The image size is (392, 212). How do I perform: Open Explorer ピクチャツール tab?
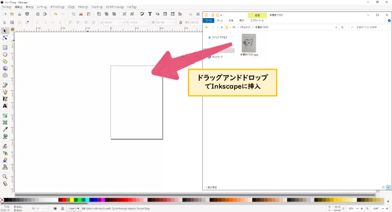pos(257,21)
